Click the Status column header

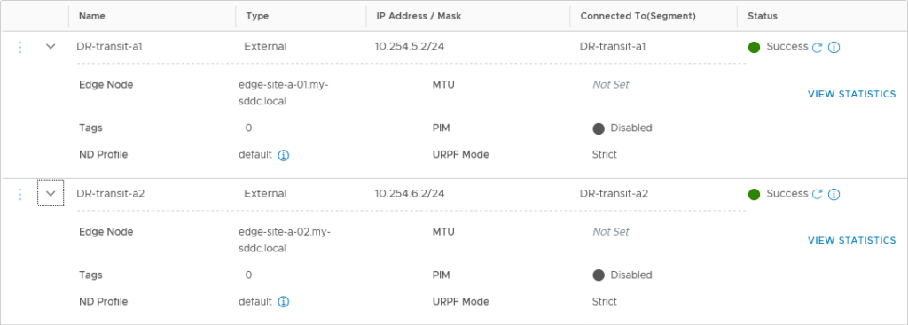763,16
